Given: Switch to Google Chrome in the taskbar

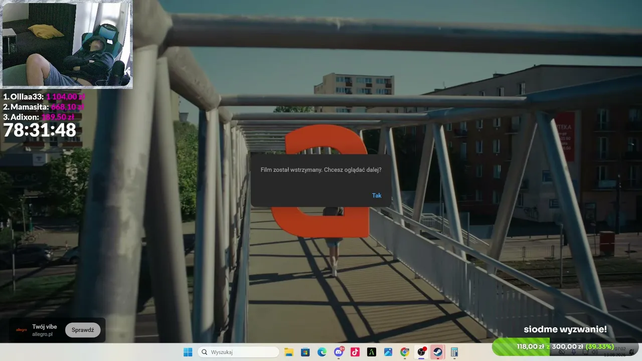Looking at the screenshot, I should [x=405, y=352].
